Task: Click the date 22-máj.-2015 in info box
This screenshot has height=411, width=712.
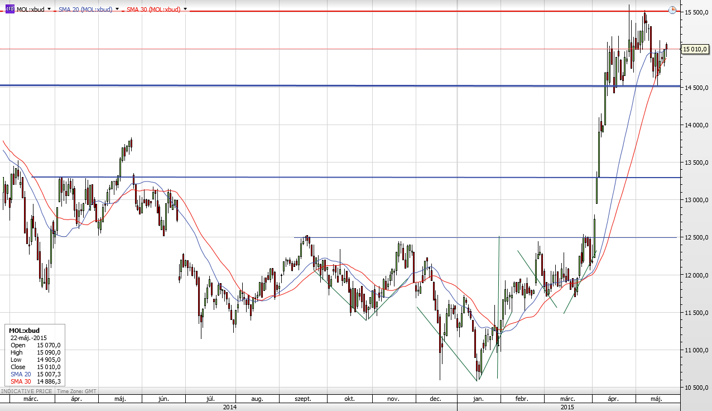Action: [28, 337]
